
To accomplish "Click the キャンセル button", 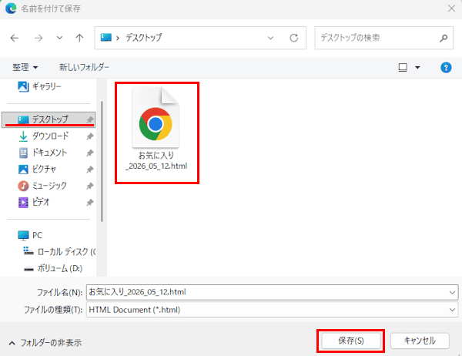I will tap(420, 341).
